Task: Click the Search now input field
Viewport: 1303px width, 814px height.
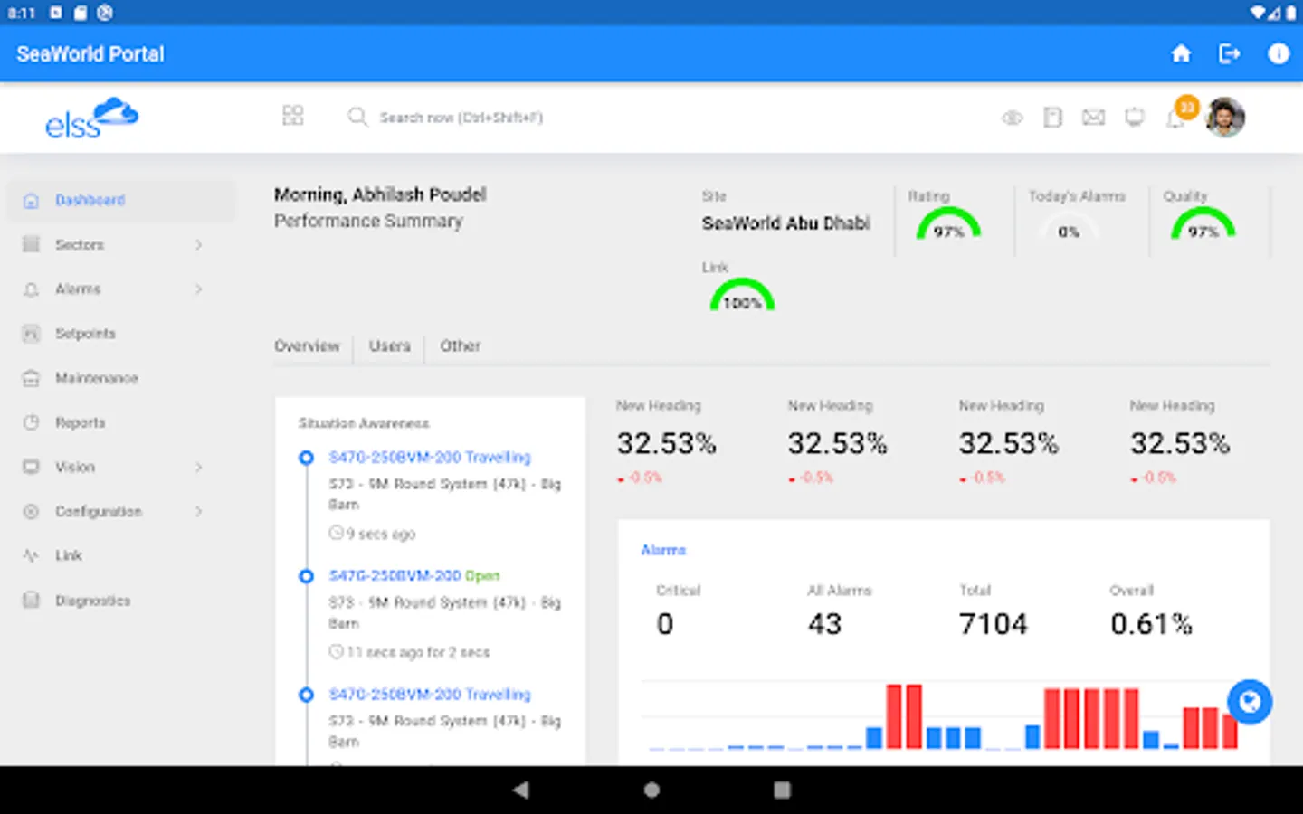Action: pyautogui.click(x=461, y=118)
